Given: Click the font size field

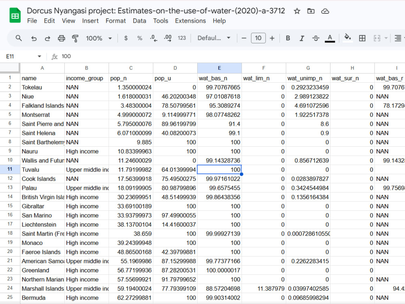Looking at the screenshot, I should click(x=258, y=38).
